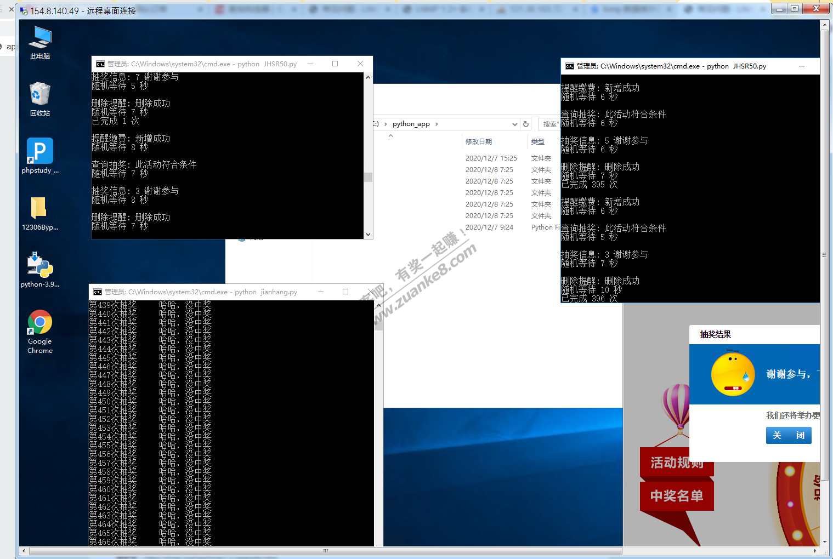Click scroll-up arrow in jianhang.py window

pyautogui.click(x=378, y=305)
